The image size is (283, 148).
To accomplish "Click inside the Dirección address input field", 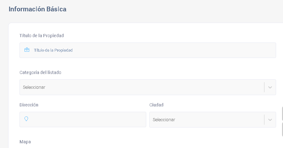I will tap(83, 119).
